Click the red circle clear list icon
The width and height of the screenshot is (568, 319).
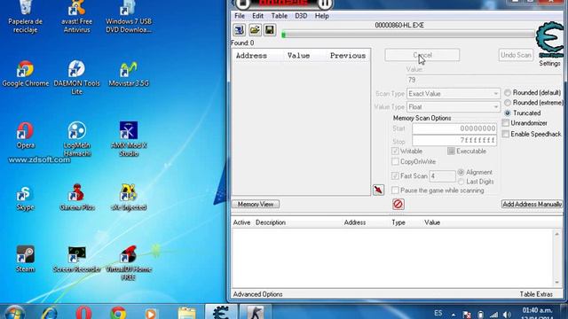click(398, 205)
